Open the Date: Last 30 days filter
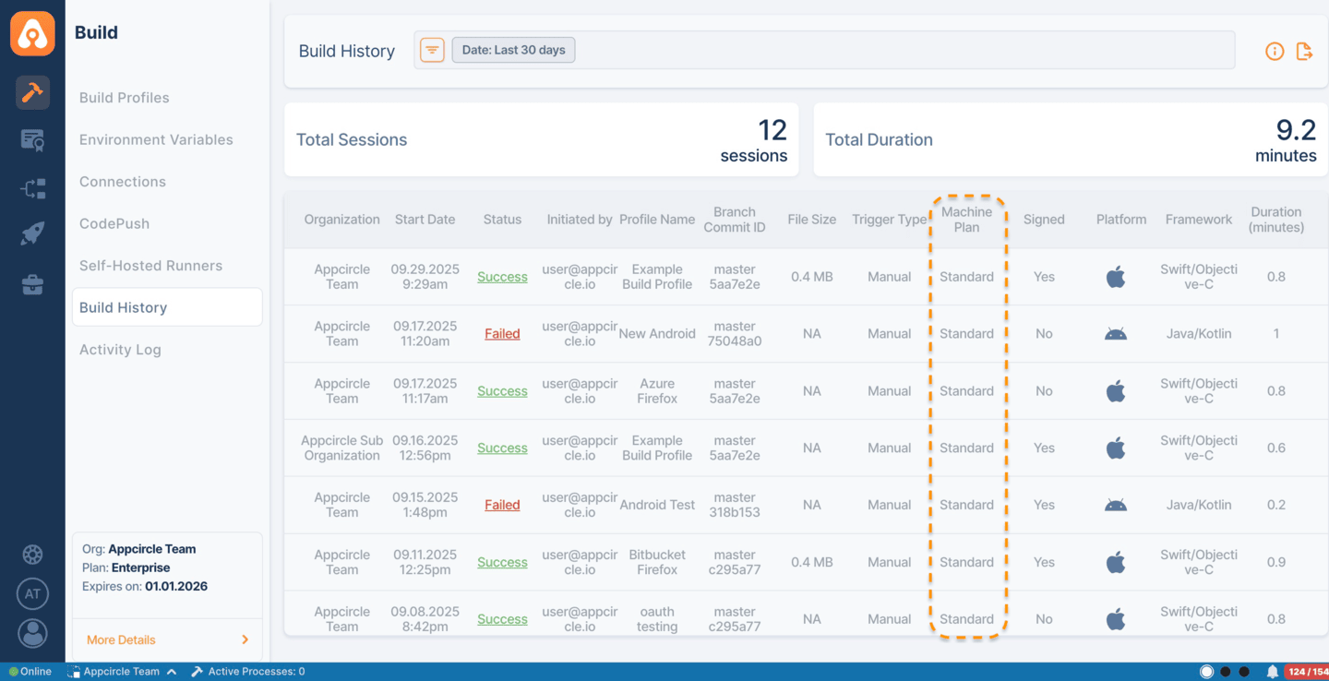The height and width of the screenshot is (681, 1329). (513, 50)
